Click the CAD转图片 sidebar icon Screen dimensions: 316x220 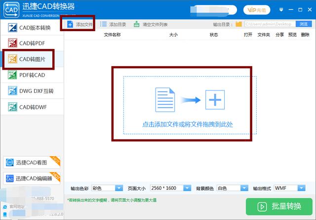[12, 59]
